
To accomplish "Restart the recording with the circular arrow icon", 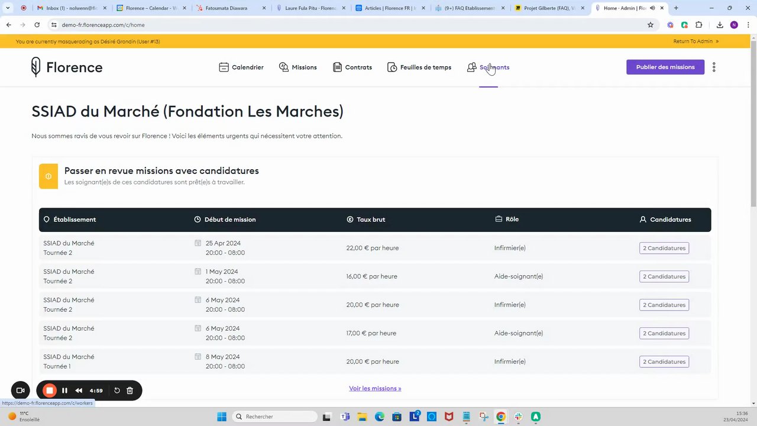I will click(117, 390).
